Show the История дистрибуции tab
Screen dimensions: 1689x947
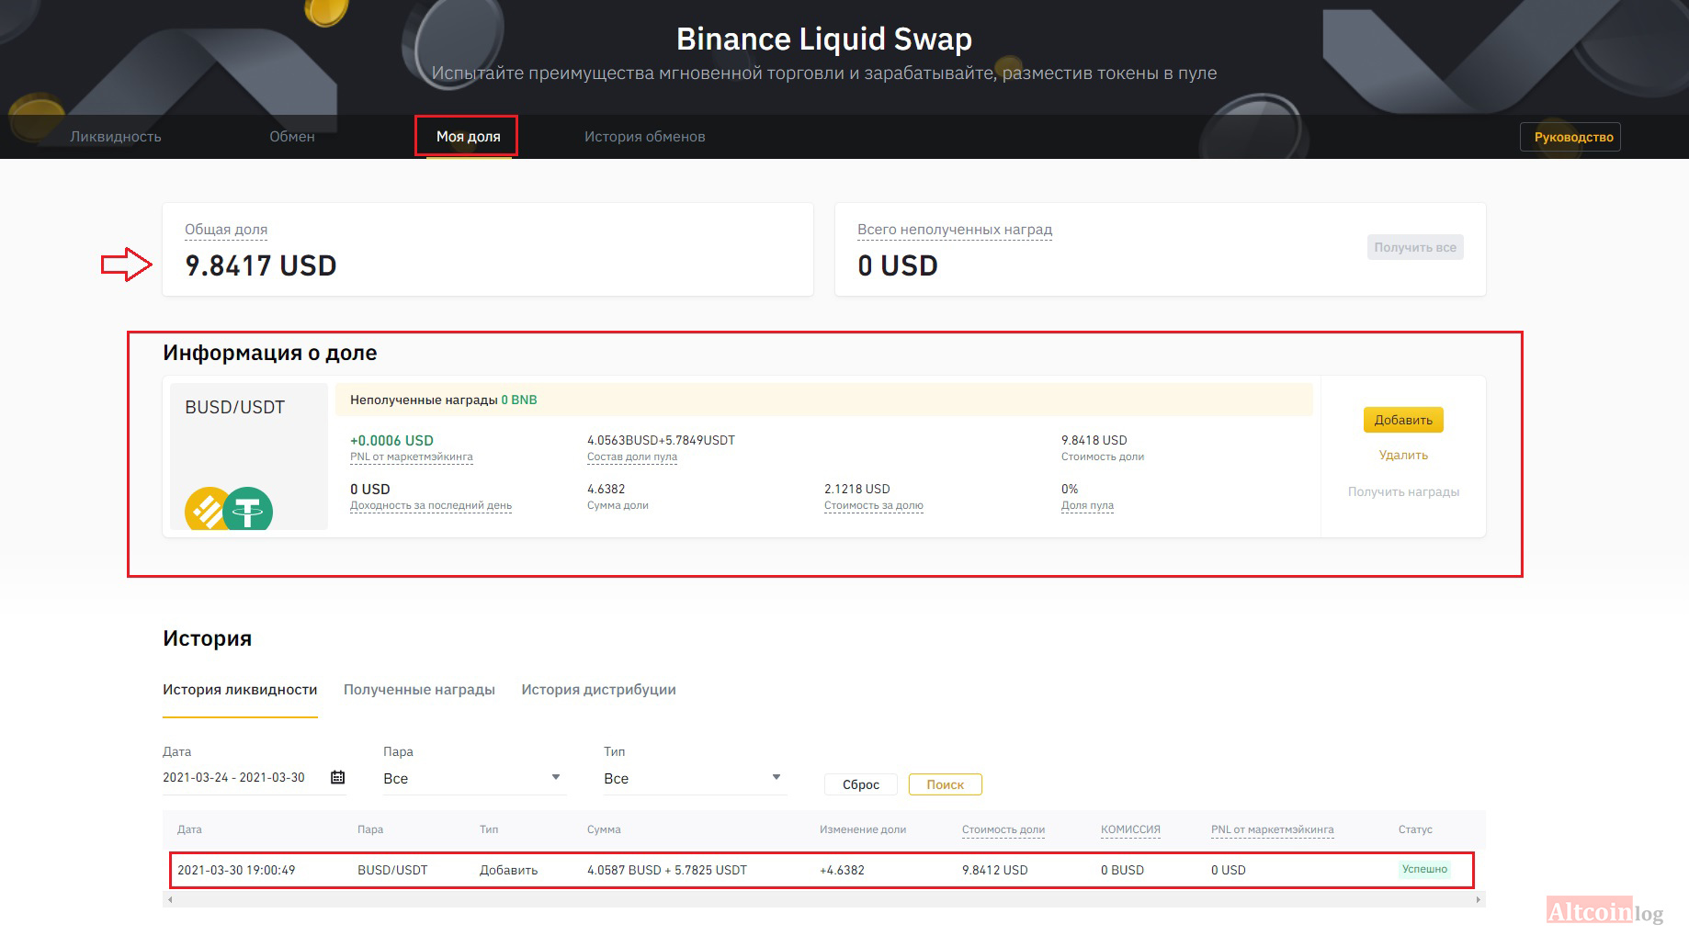click(x=598, y=690)
